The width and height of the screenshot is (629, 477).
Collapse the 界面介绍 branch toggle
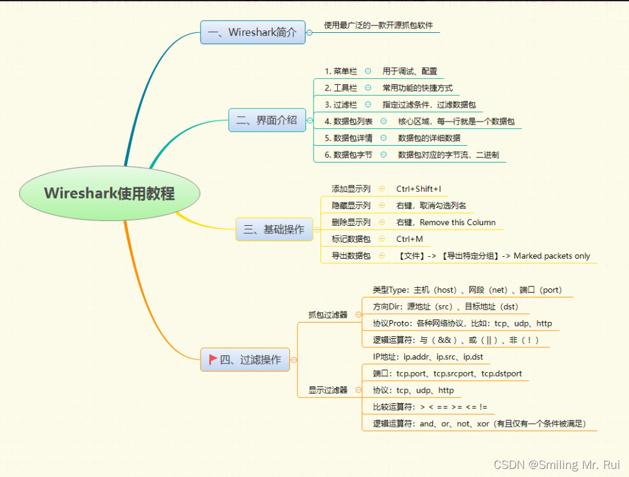(x=310, y=120)
